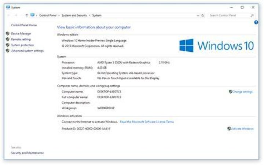Maximize the System window
This screenshot has height=165, width=264.
coord(242,7)
